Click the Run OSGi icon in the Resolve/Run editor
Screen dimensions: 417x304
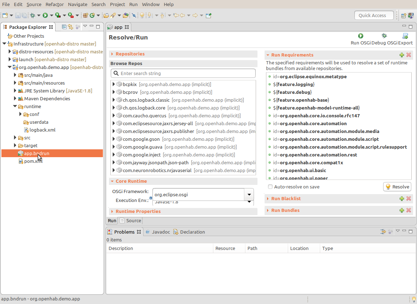pyautogui.click(x=361, y=36)
